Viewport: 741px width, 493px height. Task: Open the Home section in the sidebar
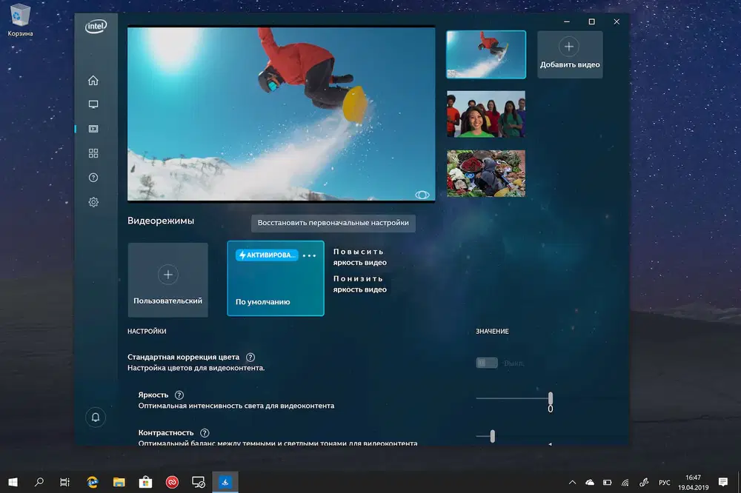click(93, 79)
